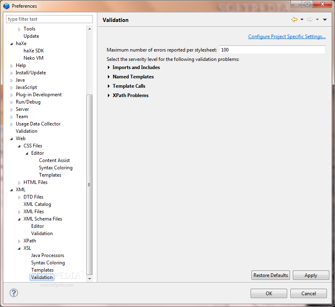Expand the XPath tree node
Screen dimensions: 335x307
(19, 241)
